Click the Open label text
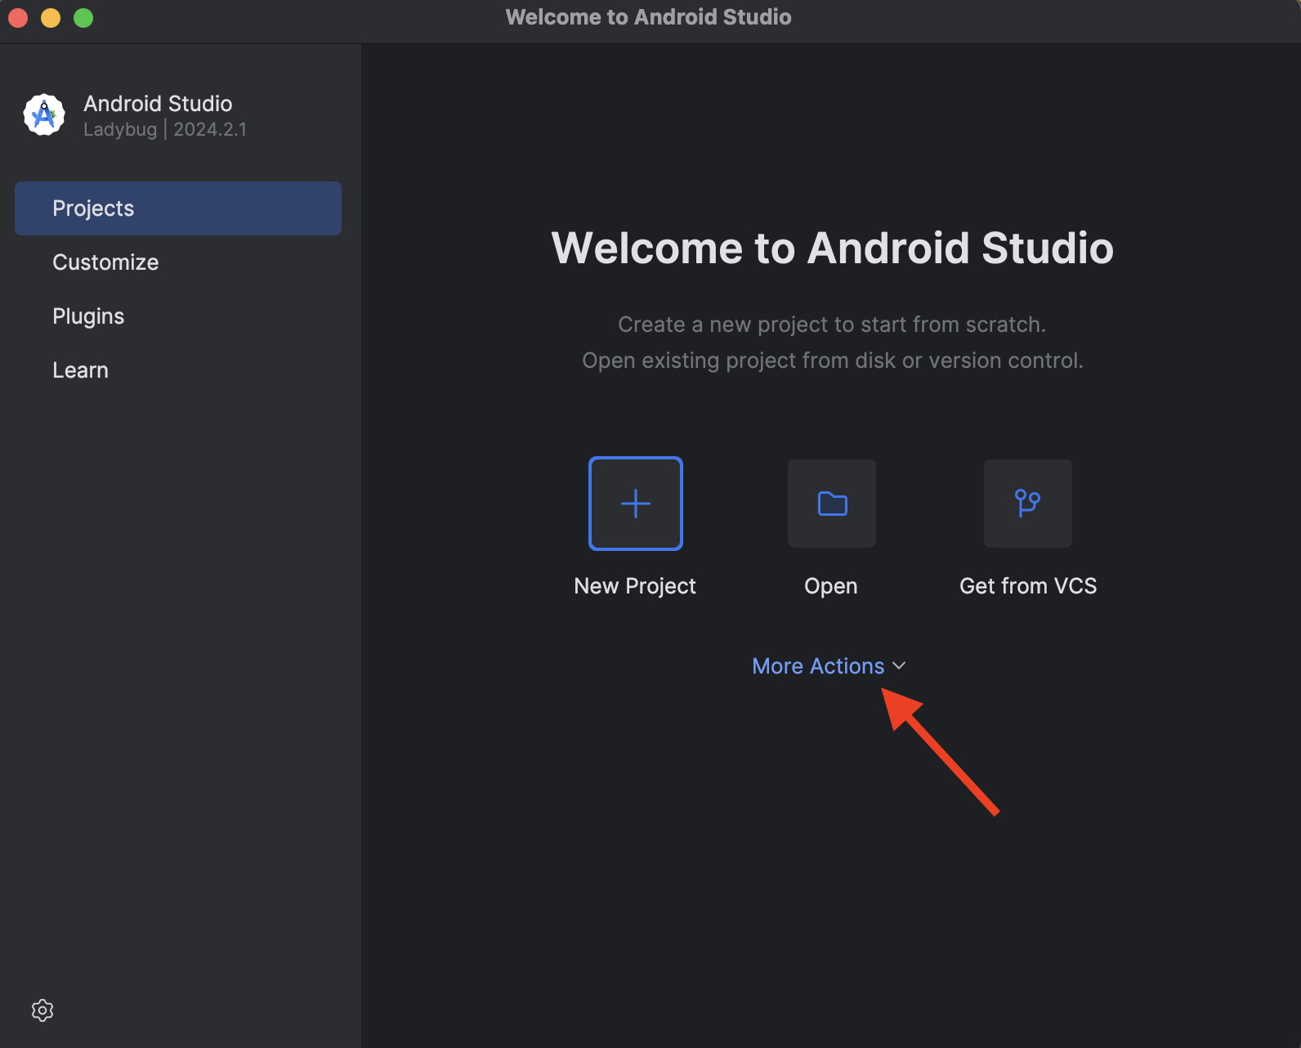 tap(831, 587)
